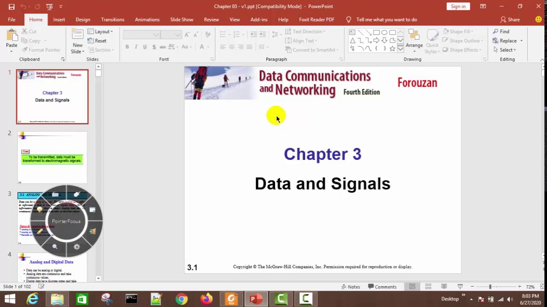Select the Right Arrow shape
Viewport: 547px width, 307px height.
click(x=376, y=41)
